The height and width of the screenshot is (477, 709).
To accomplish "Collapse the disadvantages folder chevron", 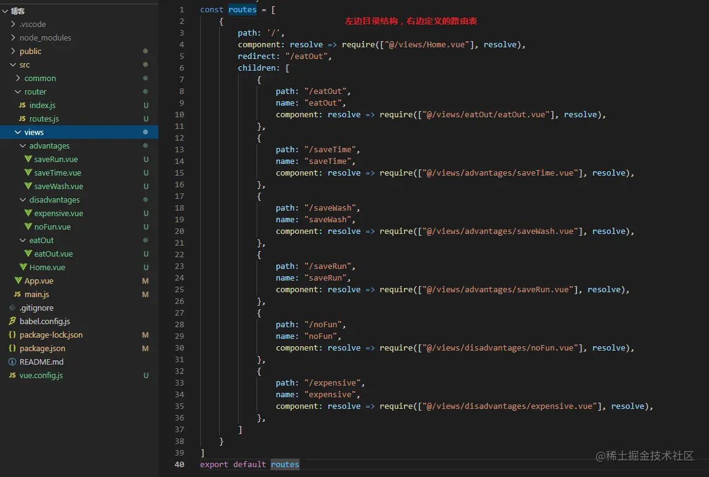I will coord(23,200).
